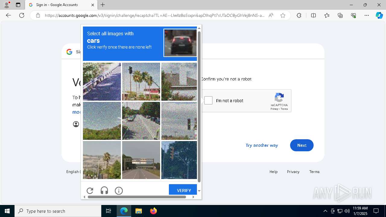Add page to favorites star icon
The height and width of the screenshot is (217, 386).
283,15
